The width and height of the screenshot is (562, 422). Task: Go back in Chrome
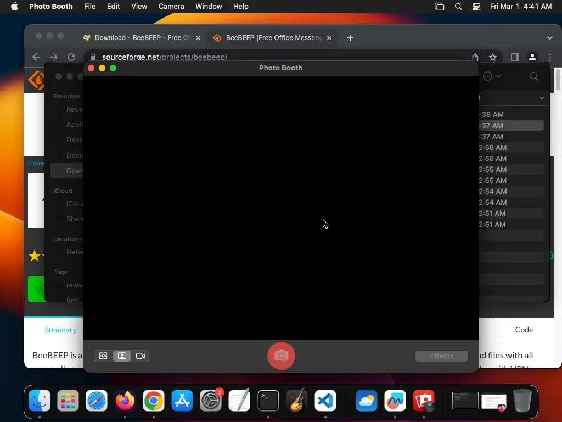click(x=36, y=57)
